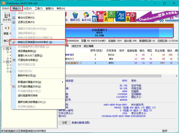Click the 55.7GB capacity value in details

[x=123, y=86]
